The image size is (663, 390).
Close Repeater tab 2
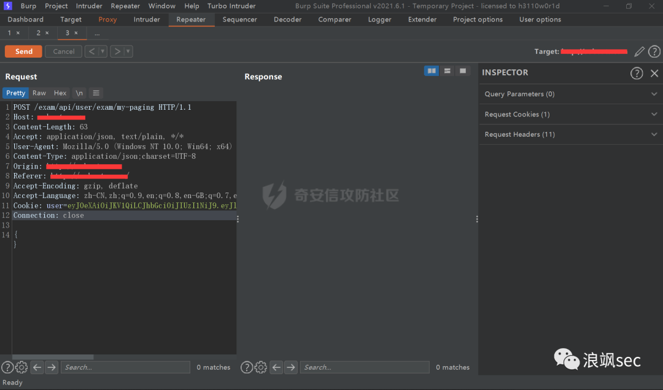coord(47,33)
